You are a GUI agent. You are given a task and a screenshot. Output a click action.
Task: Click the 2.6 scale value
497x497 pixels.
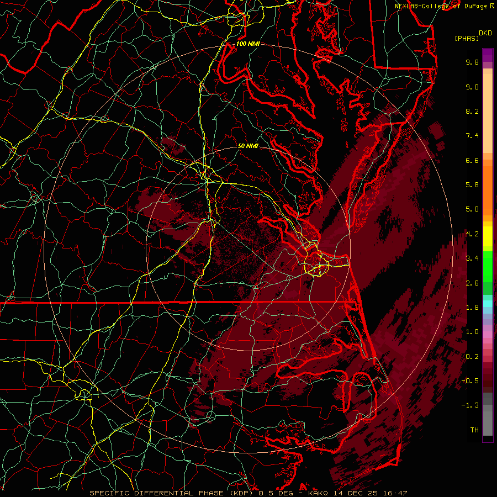(472, 283)
